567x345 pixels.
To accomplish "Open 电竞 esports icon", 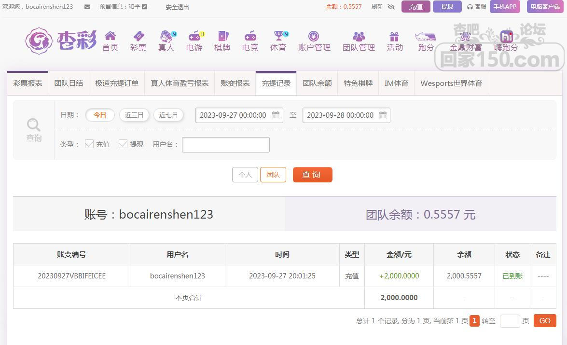I will [x=250, y=36].
